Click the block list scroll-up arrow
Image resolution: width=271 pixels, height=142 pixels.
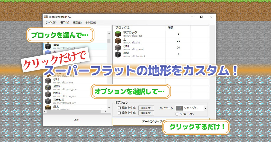click(x=109, y=33)
